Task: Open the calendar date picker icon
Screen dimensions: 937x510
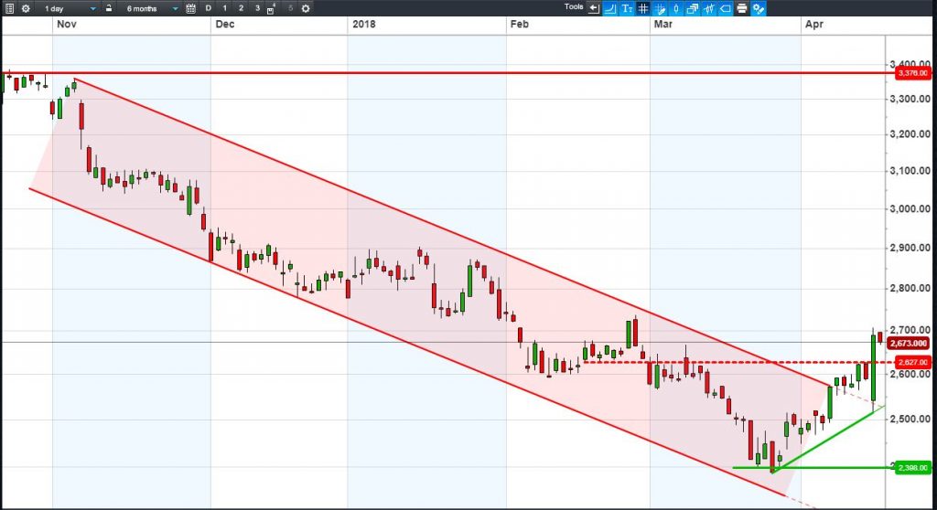Action: click(190, 8)
